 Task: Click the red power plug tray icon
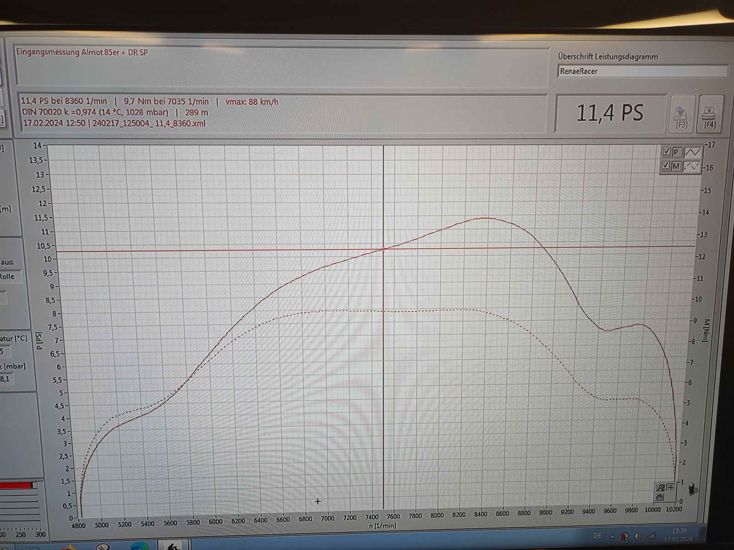pyautogui.click(x=625, y=536)
